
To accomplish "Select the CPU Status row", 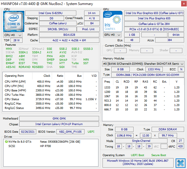I will click(51, 99).
